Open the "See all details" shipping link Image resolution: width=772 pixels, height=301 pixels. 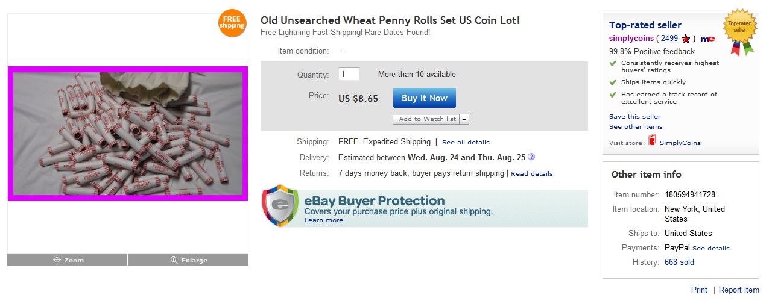click(466, 143)
